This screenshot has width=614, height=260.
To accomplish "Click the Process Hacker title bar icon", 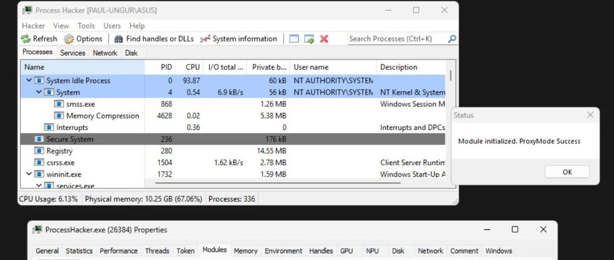I will coord(28,10).
